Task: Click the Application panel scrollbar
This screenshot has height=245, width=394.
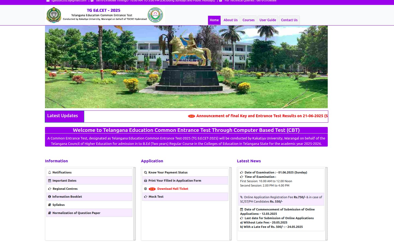Action: click(230, 204)
